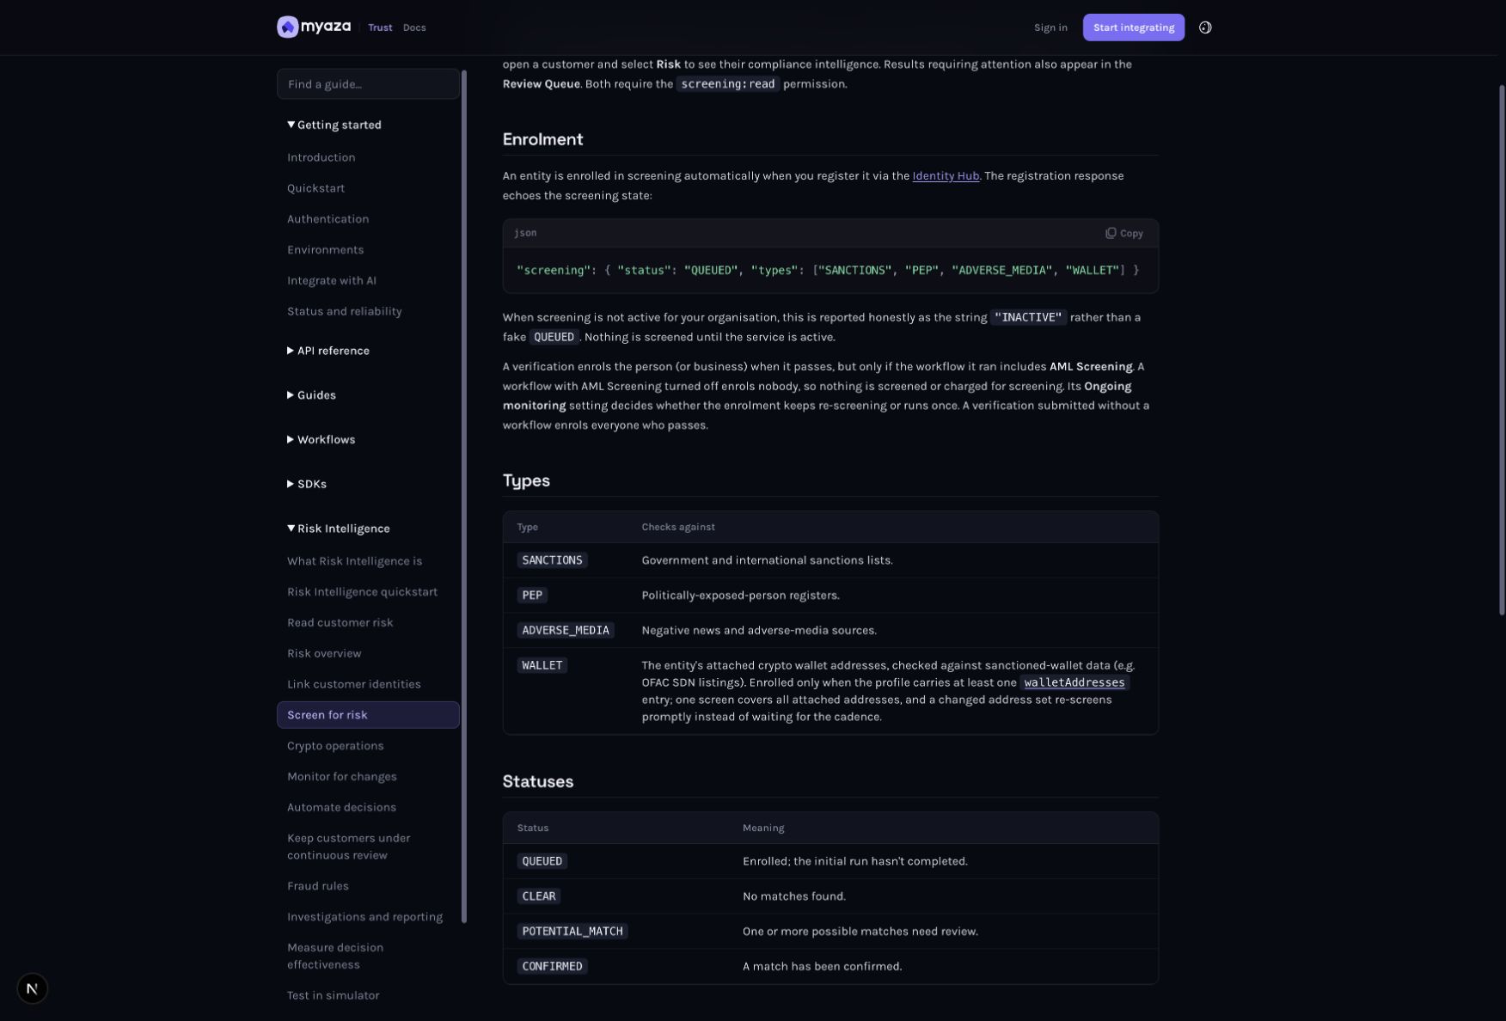Expand the SDKs section
1506x1021 pixels.
tap(307, 484)
